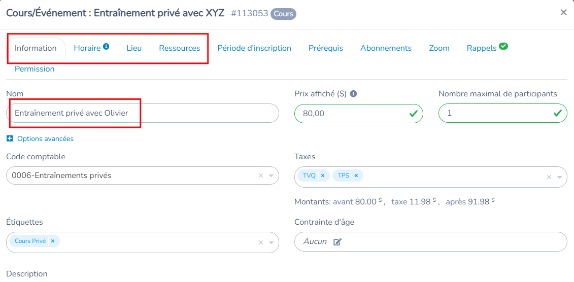574x282 pixels.
Task: Click the info icon beside Prix affiché
Action: point(353,94)
